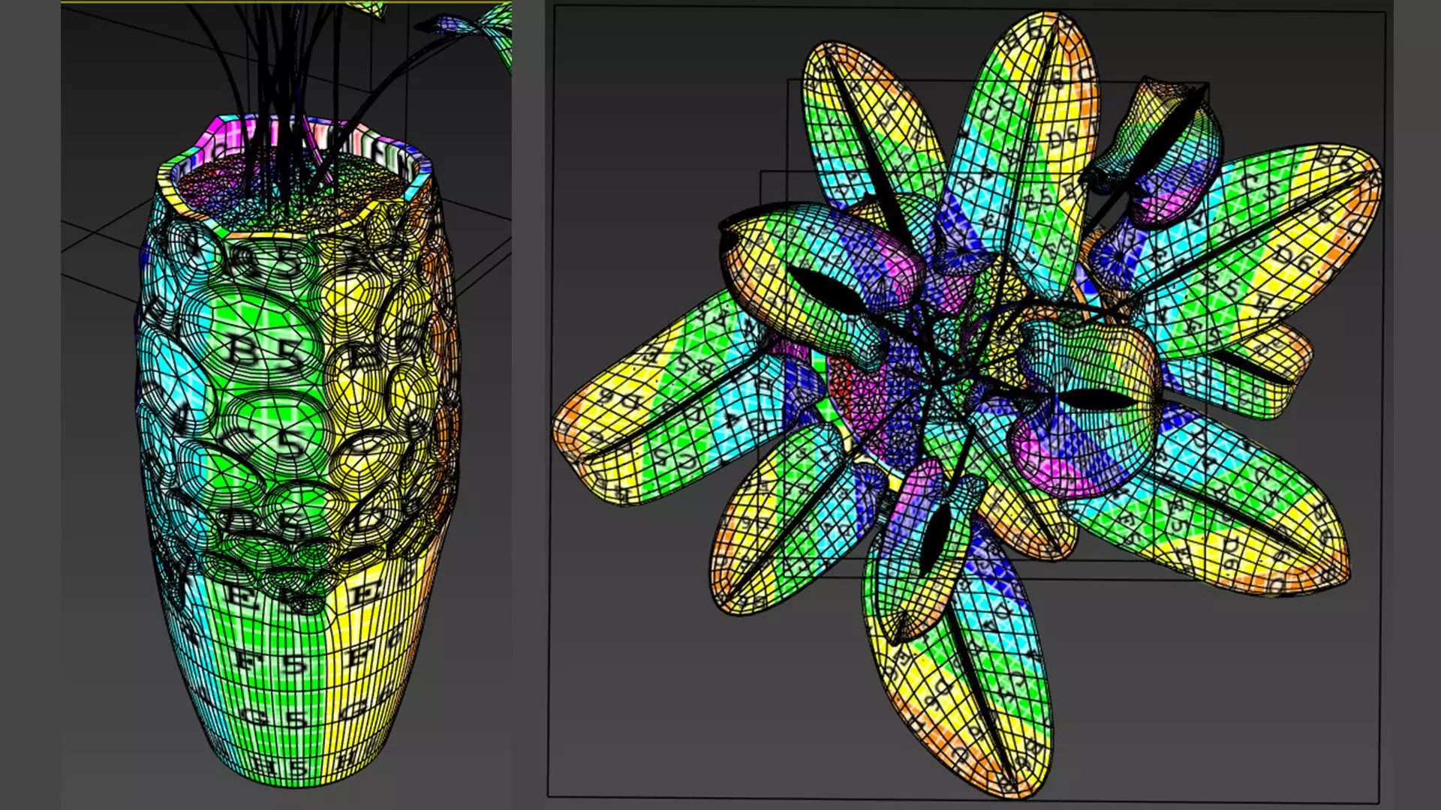Select the top-view plant model in right view
Screen dimensions: 1441x810
pyautogui.click(x=968, y=405)
